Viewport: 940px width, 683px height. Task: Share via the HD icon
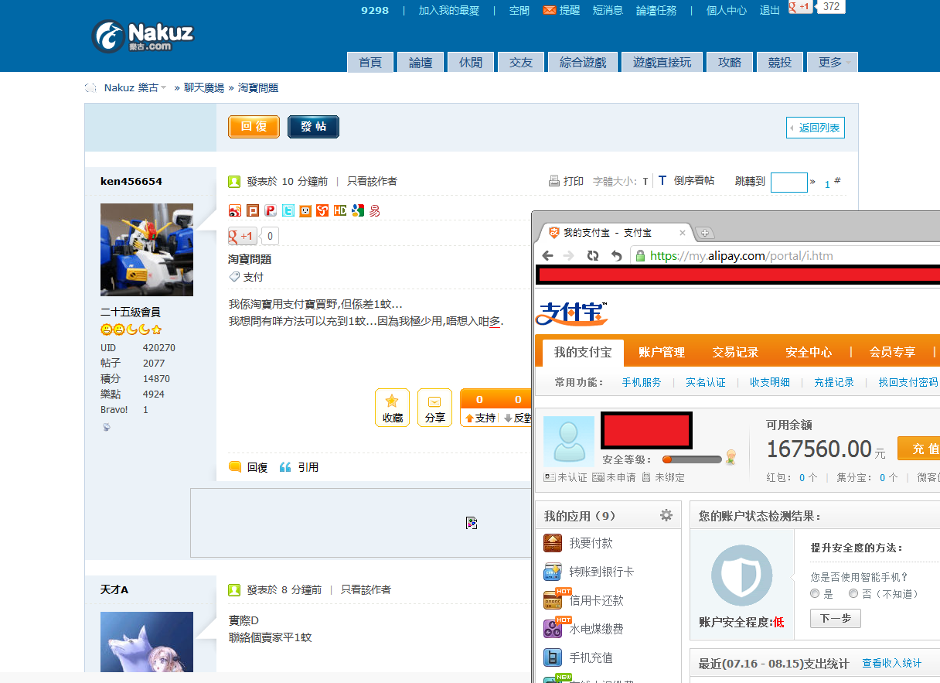tap(340, 210)
